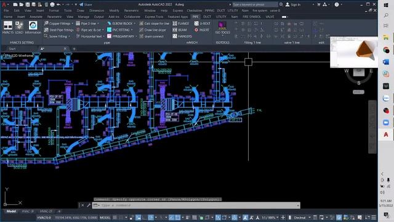The height and width of the screenshot is (222, 394).
Task: Open the Autodesk App Store cart icon
Action: pos(319,4)
